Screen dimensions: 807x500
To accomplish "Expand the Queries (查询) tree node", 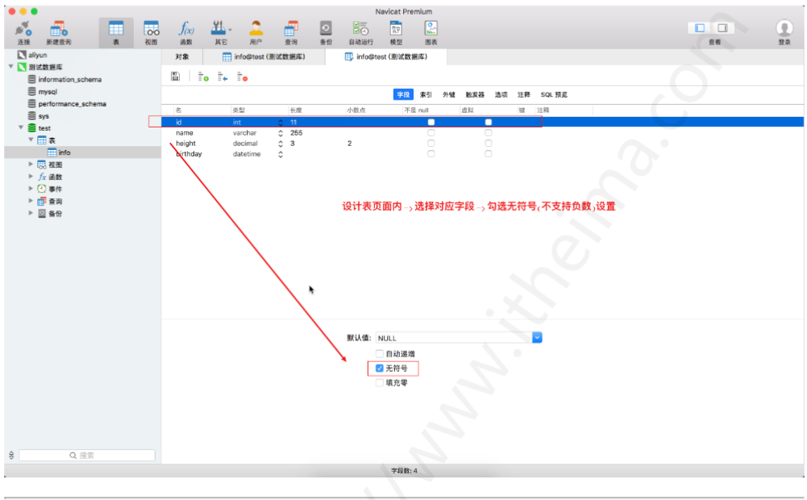I will (x=31, y=201).
